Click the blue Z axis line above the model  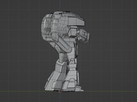point(60,5)
